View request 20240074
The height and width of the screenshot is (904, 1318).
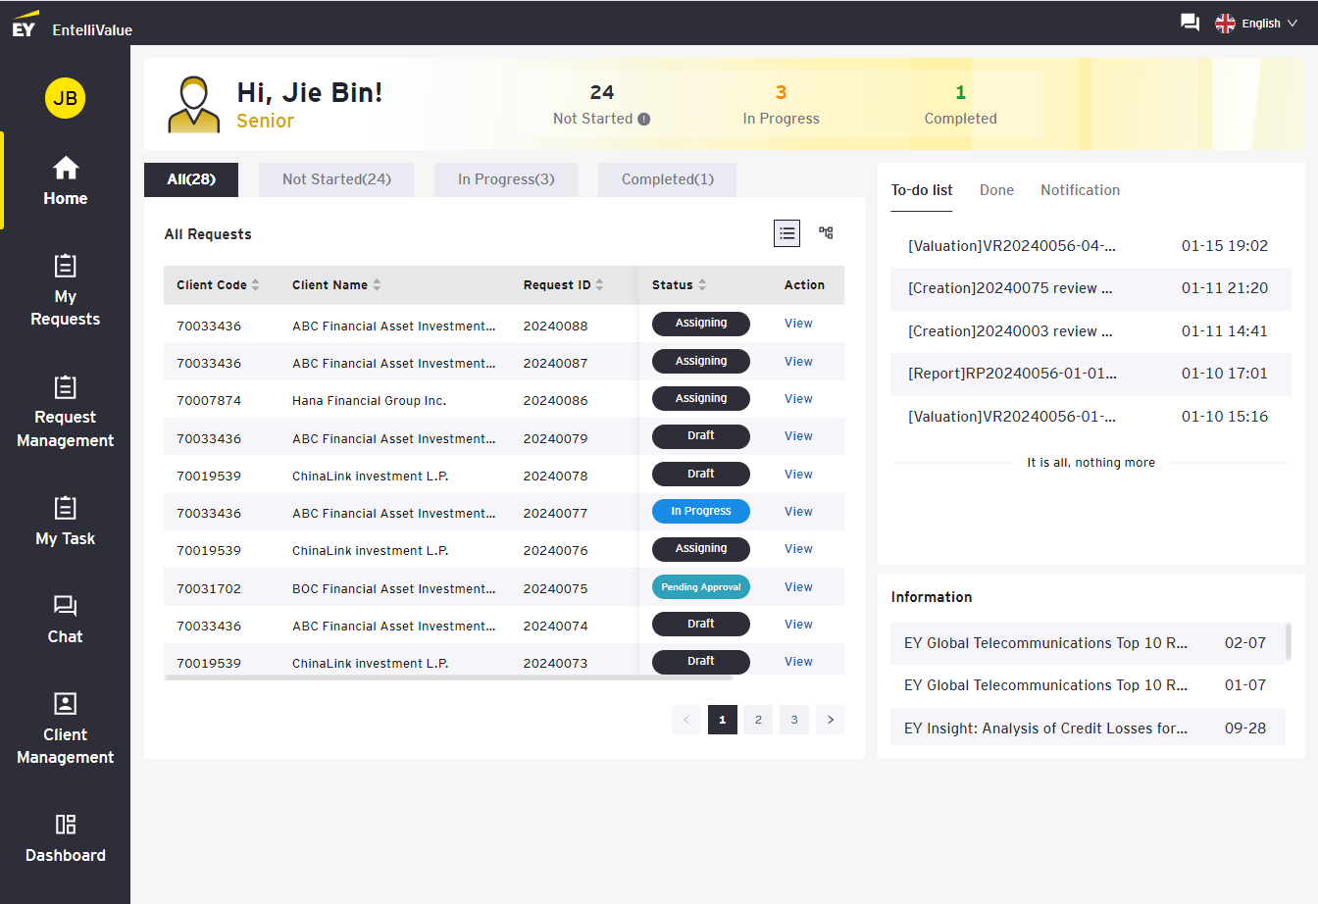tap(798, 625)
